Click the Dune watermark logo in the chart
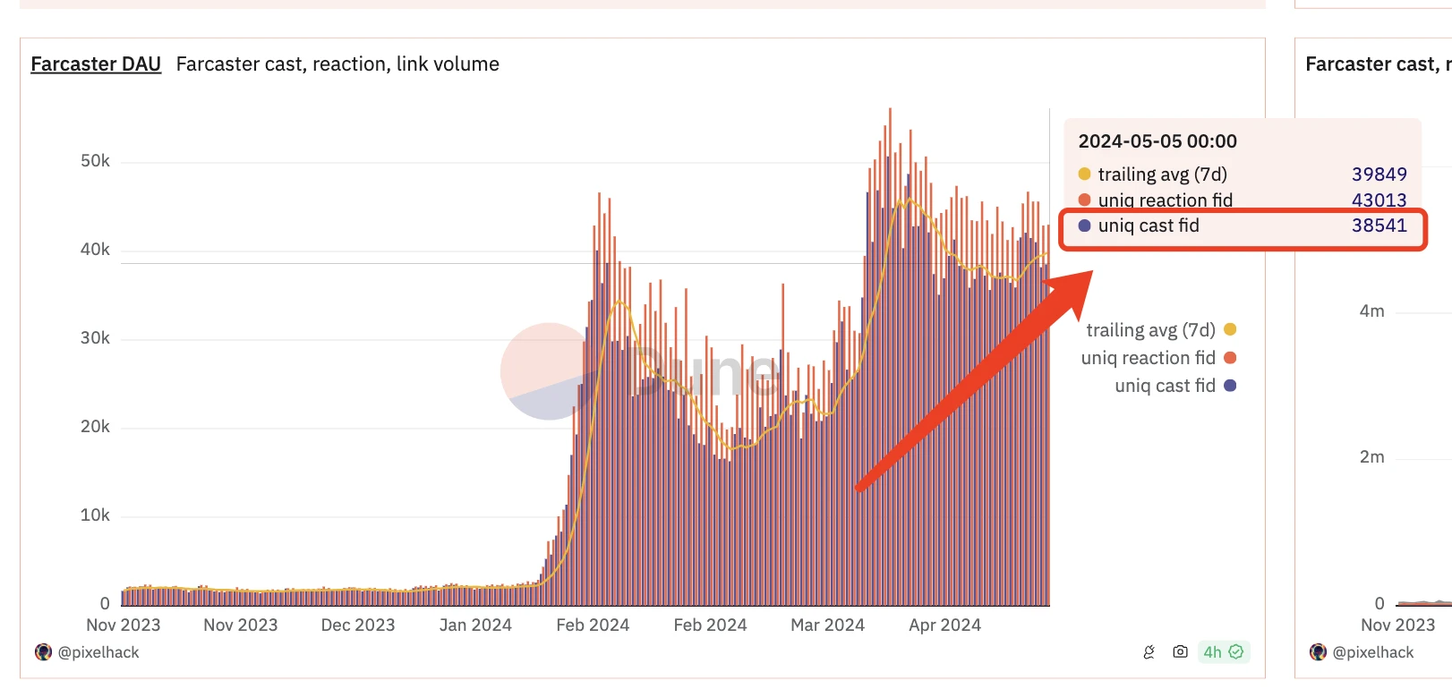Screen dimensions: 1452x689 point(550,371)
